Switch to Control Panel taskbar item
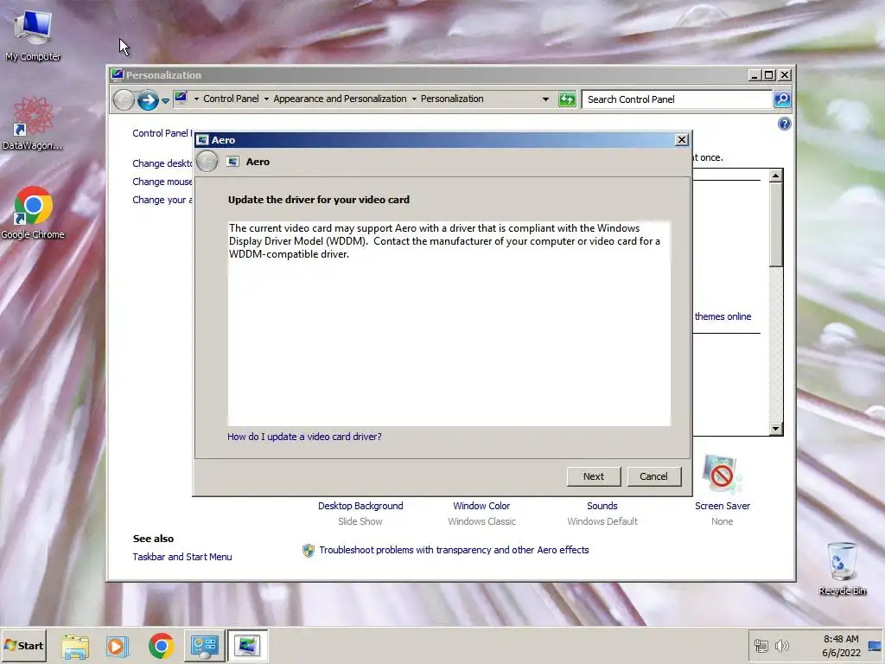The image size is (885, 664). (x=204, y=646)
